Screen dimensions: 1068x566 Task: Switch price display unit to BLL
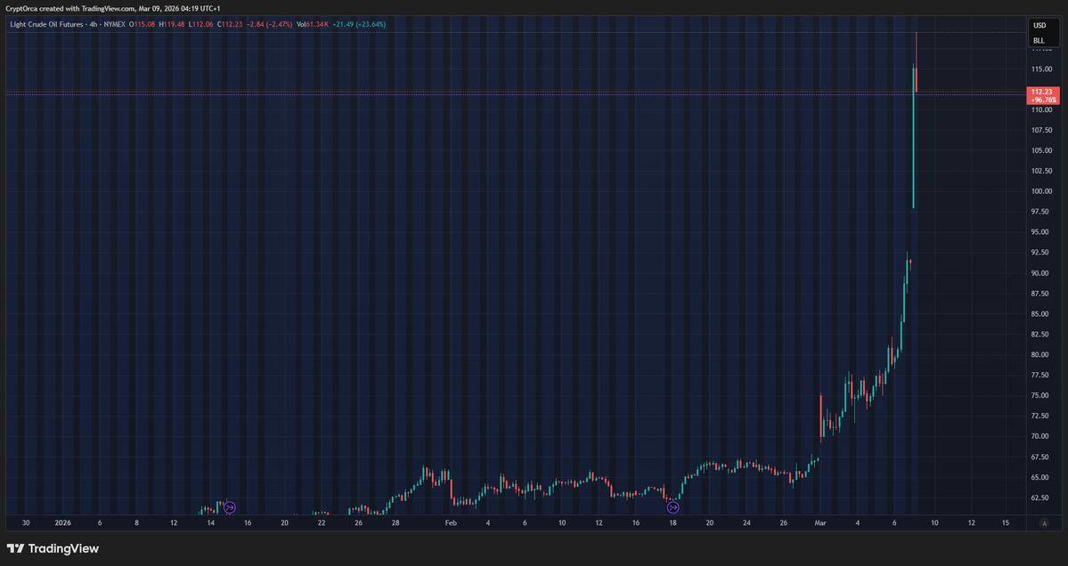click(1039, 40)
